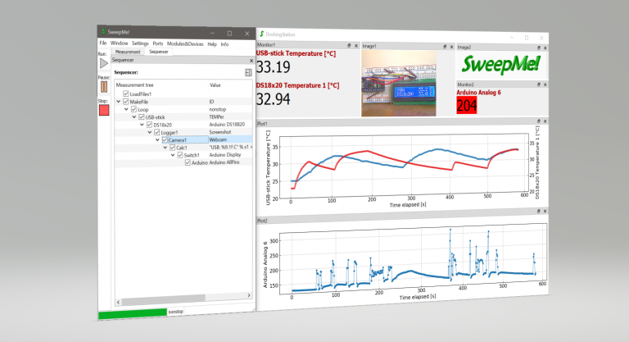Open the Window menu
Viewport: 629px width, 342px height.
[x=119, y=43]
